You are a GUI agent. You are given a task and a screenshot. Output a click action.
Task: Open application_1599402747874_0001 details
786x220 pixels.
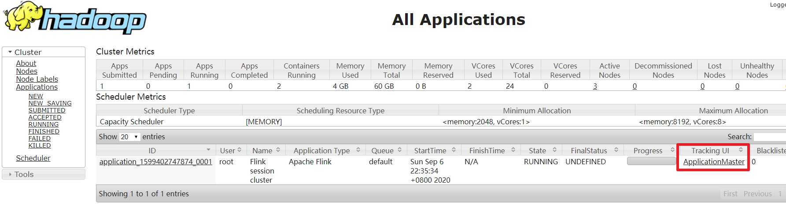[x=155, y=162]
